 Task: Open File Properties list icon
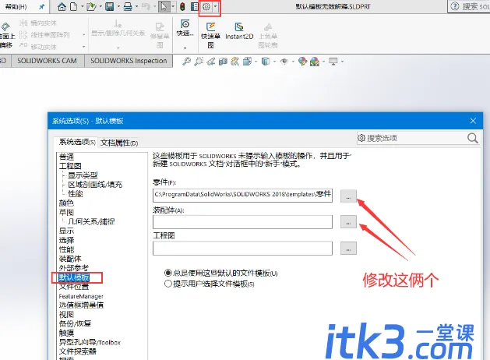(195, 6)
